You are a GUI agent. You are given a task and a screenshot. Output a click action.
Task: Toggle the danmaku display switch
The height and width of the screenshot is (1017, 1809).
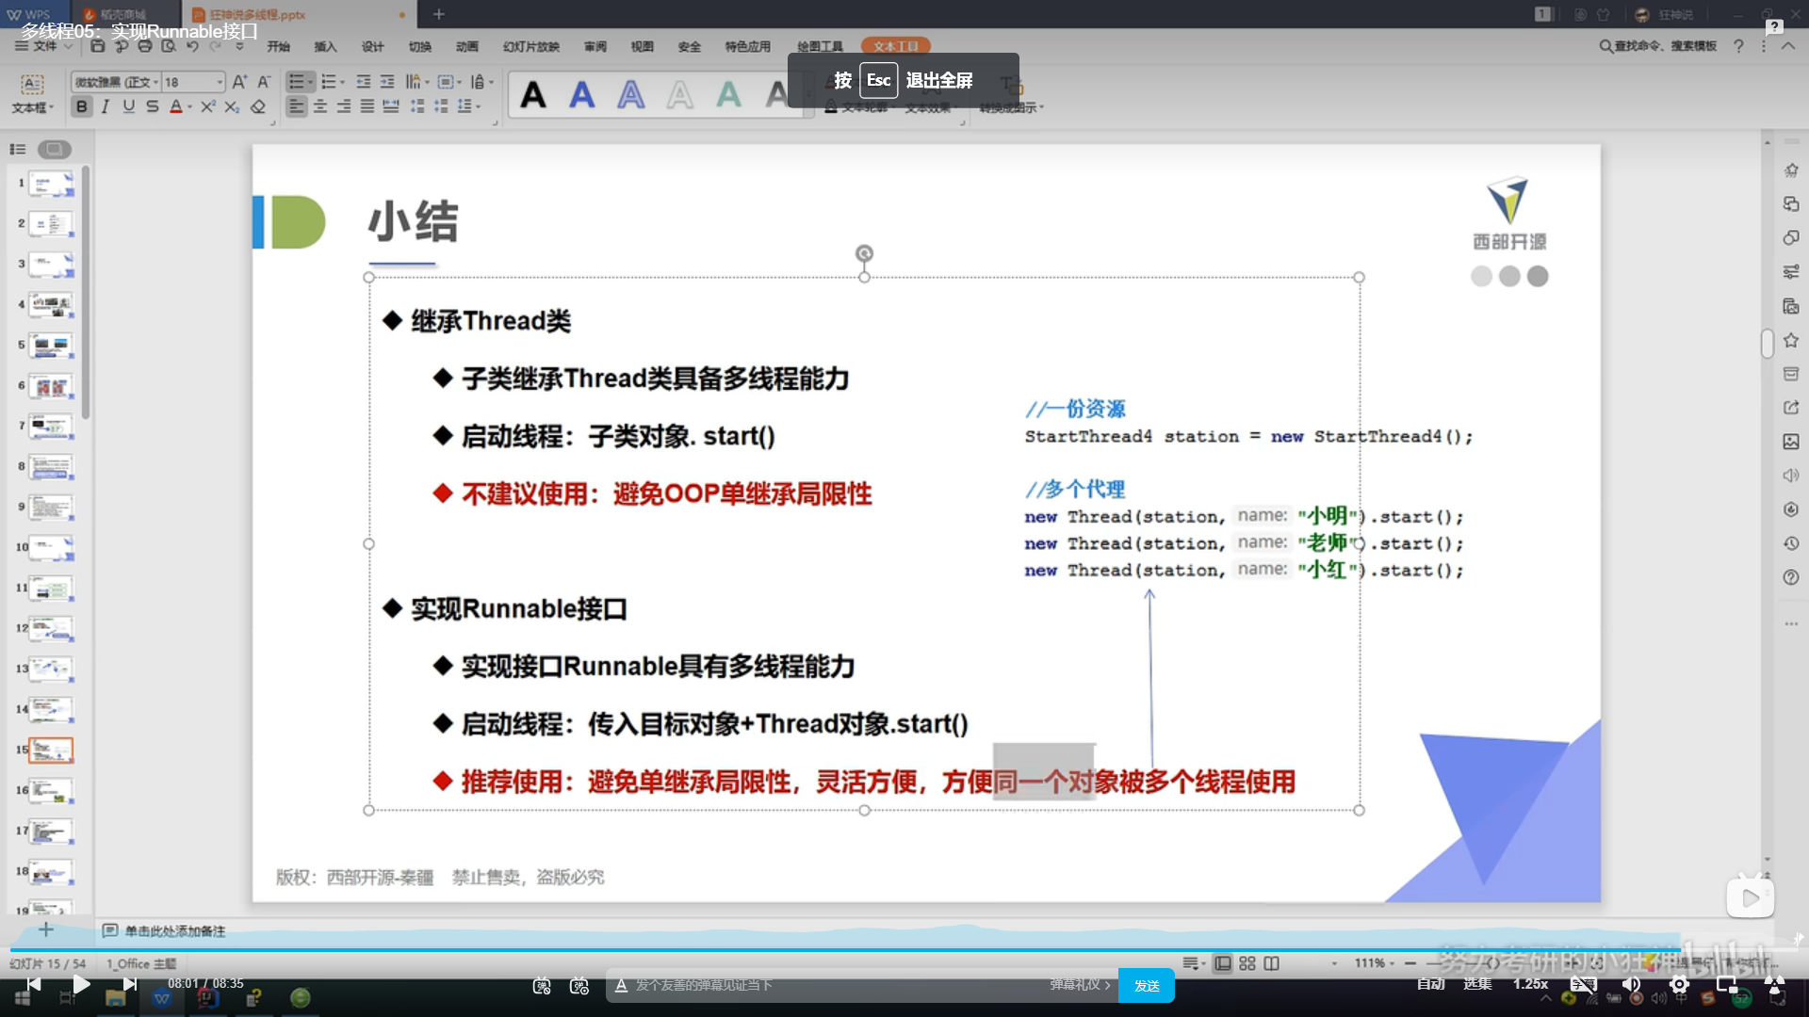click(542, 986)
